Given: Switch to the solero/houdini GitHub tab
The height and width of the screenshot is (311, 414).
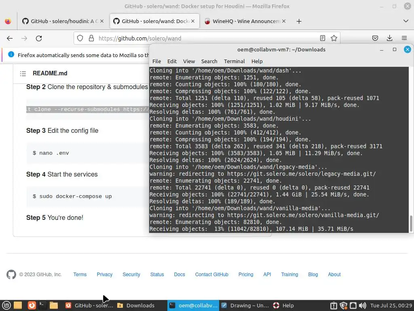Looking at the screenshot, I should pyautogui.click(x=63, y=21).
